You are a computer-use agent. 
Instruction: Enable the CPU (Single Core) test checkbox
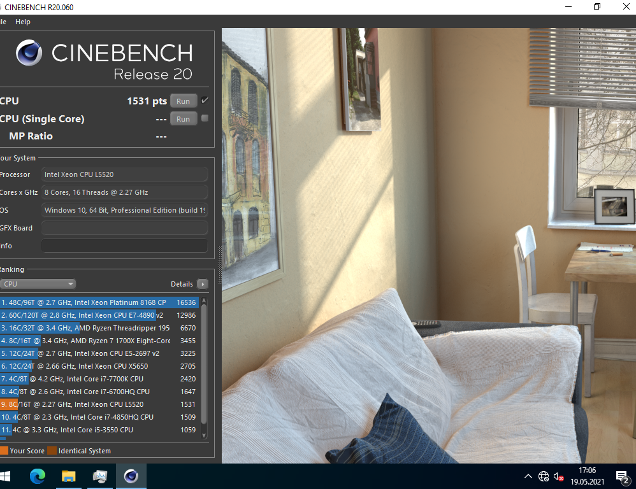click(x=205, y=118)
